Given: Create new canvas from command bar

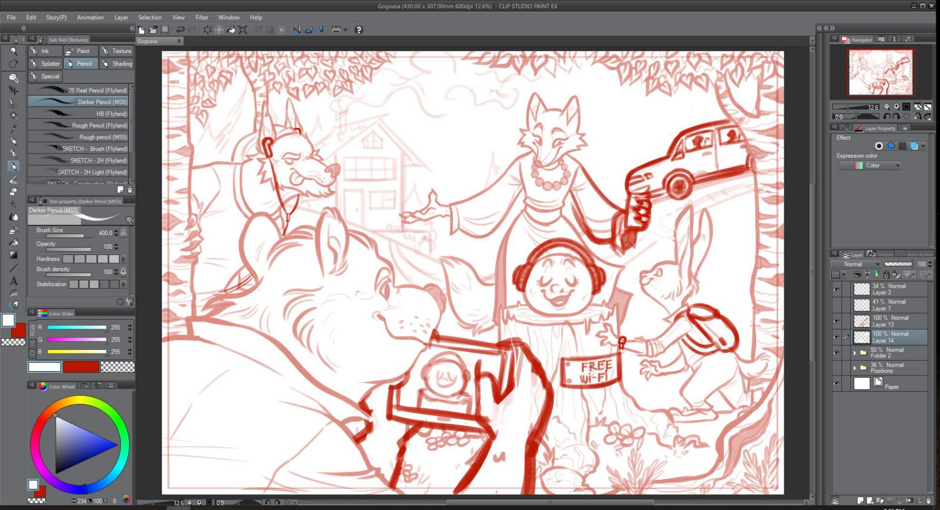Looking at the screenshot, I should click(141, 30).
